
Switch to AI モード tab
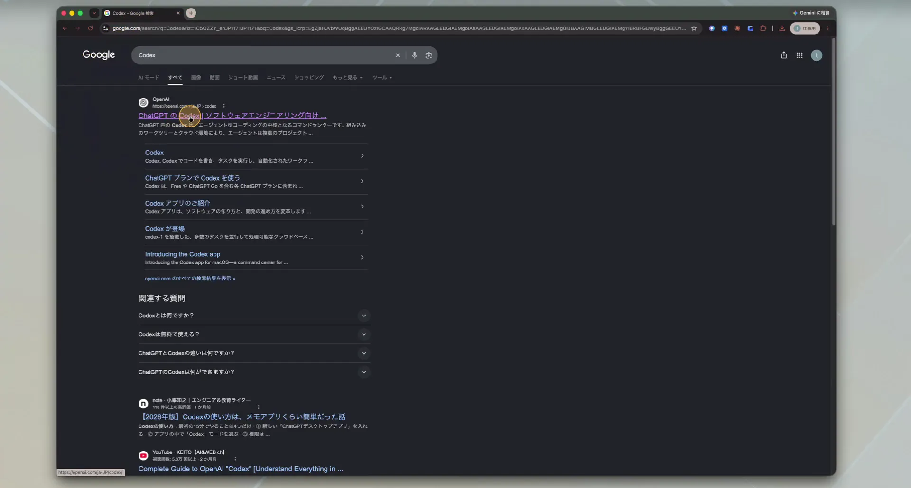tap(149, 78)
